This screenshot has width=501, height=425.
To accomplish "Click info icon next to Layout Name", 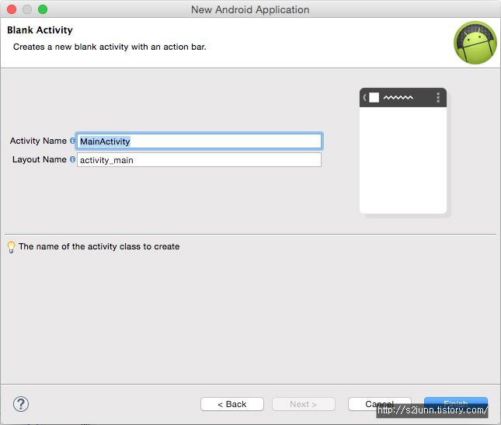I will 72,159.
